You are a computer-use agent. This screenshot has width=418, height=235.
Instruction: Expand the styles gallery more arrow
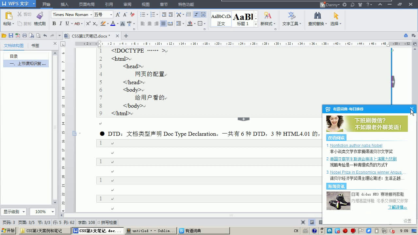[x=256, y=24]
